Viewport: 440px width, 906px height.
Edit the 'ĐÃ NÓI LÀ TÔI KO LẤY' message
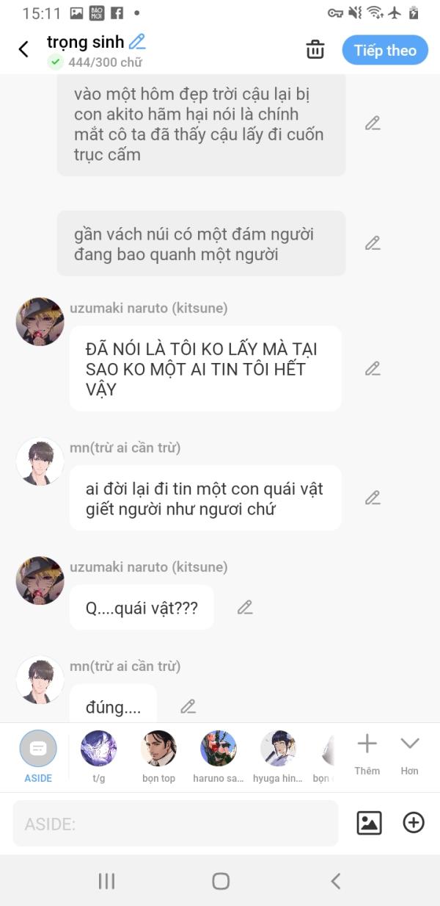tap(373, 368)
